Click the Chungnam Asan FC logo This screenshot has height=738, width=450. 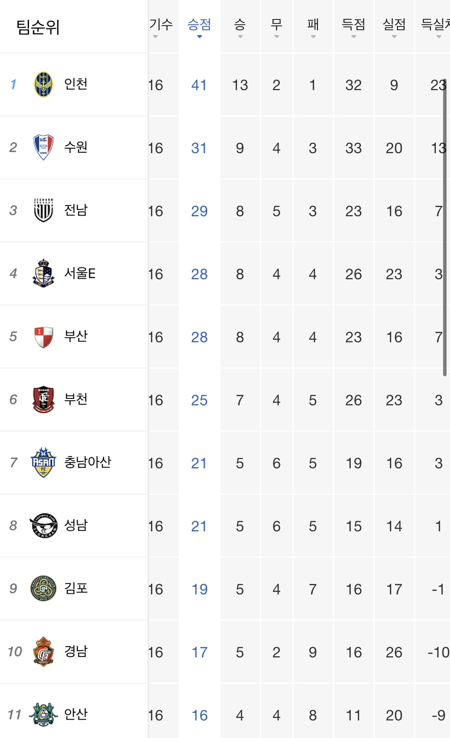(44, 462)
